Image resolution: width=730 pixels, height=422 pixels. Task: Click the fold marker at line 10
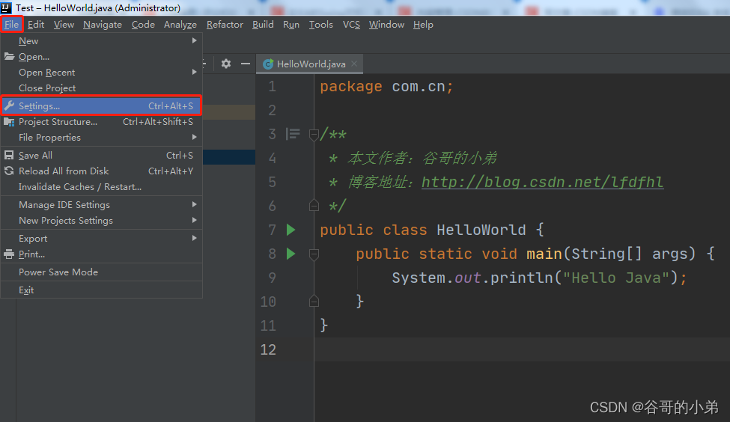click(314, 302)
